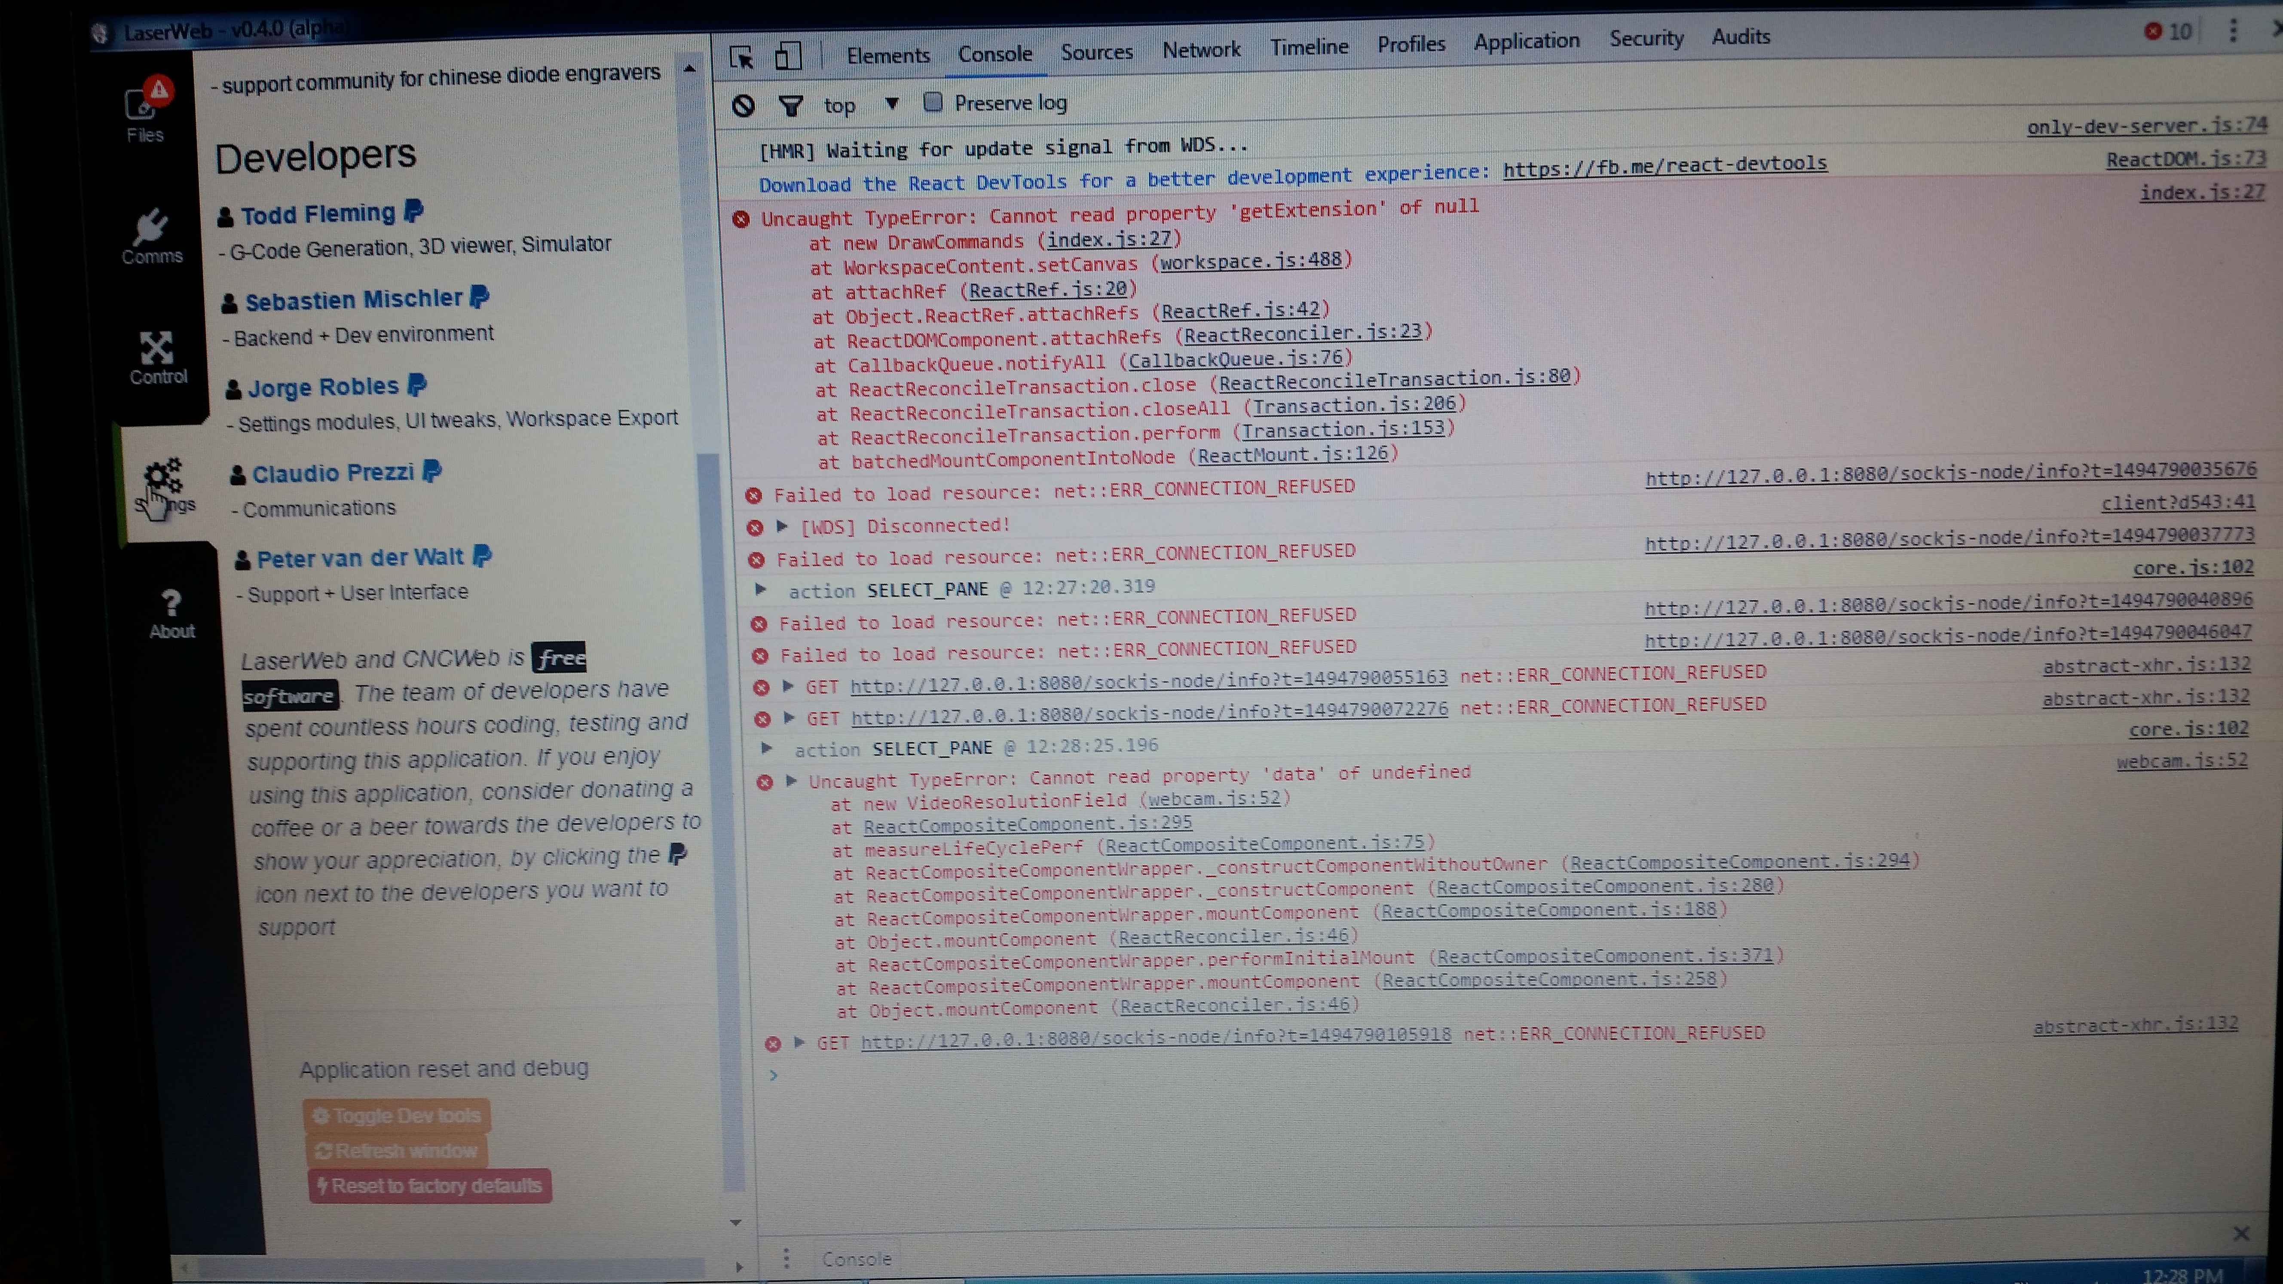This screenshot has width=2283, height=1284.
Task: Click CallbackQueue.js:76 stack trace link
Action: point(1236,359)
